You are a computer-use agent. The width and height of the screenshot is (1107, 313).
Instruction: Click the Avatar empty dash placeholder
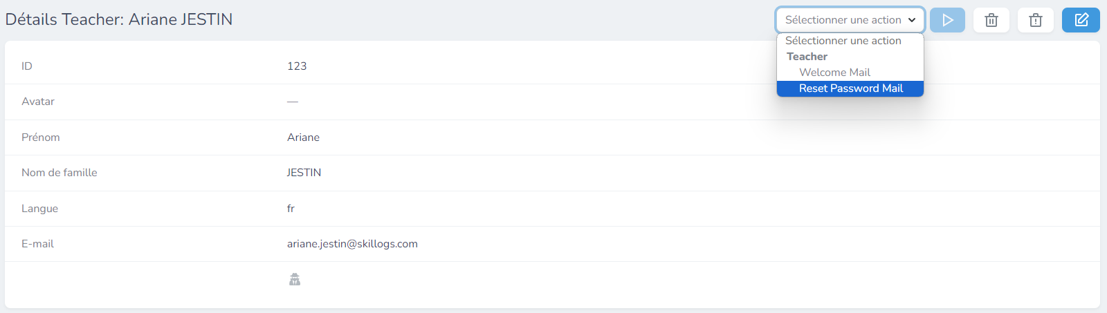tap(293, 102)
